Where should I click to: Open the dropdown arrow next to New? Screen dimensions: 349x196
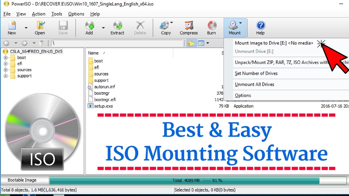coord(26,28)
